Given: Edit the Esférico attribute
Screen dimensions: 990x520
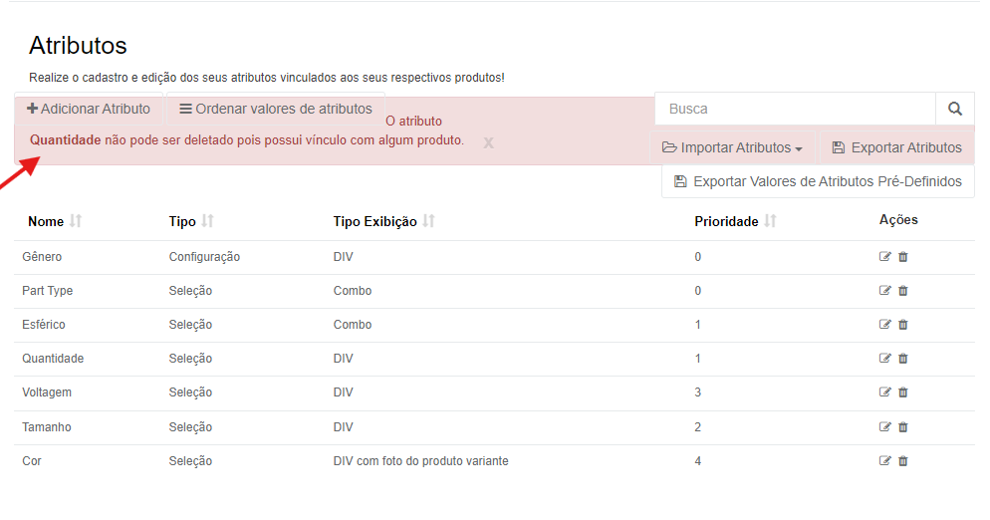Looking at the screenshot, I should [884, 324].
